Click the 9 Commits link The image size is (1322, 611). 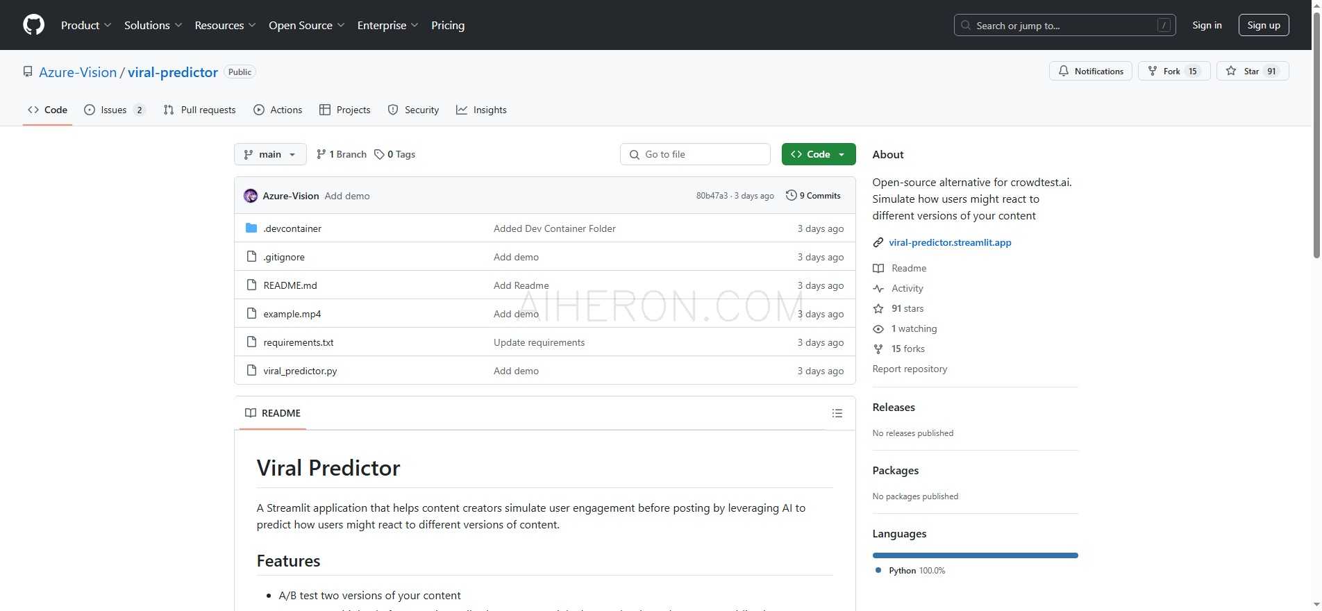tap(813, 196)
